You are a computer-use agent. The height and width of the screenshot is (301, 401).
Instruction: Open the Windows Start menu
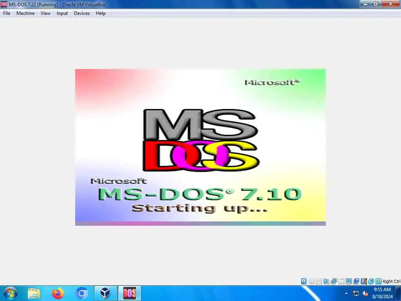coord(11,293)
